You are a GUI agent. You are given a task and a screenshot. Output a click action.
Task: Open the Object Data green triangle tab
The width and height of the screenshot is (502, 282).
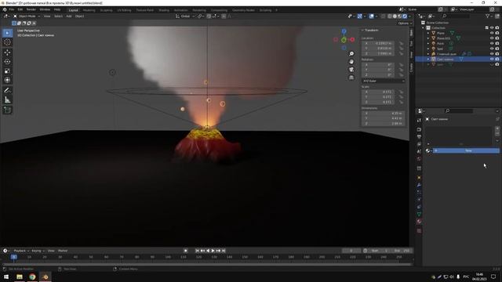[419, 214]
